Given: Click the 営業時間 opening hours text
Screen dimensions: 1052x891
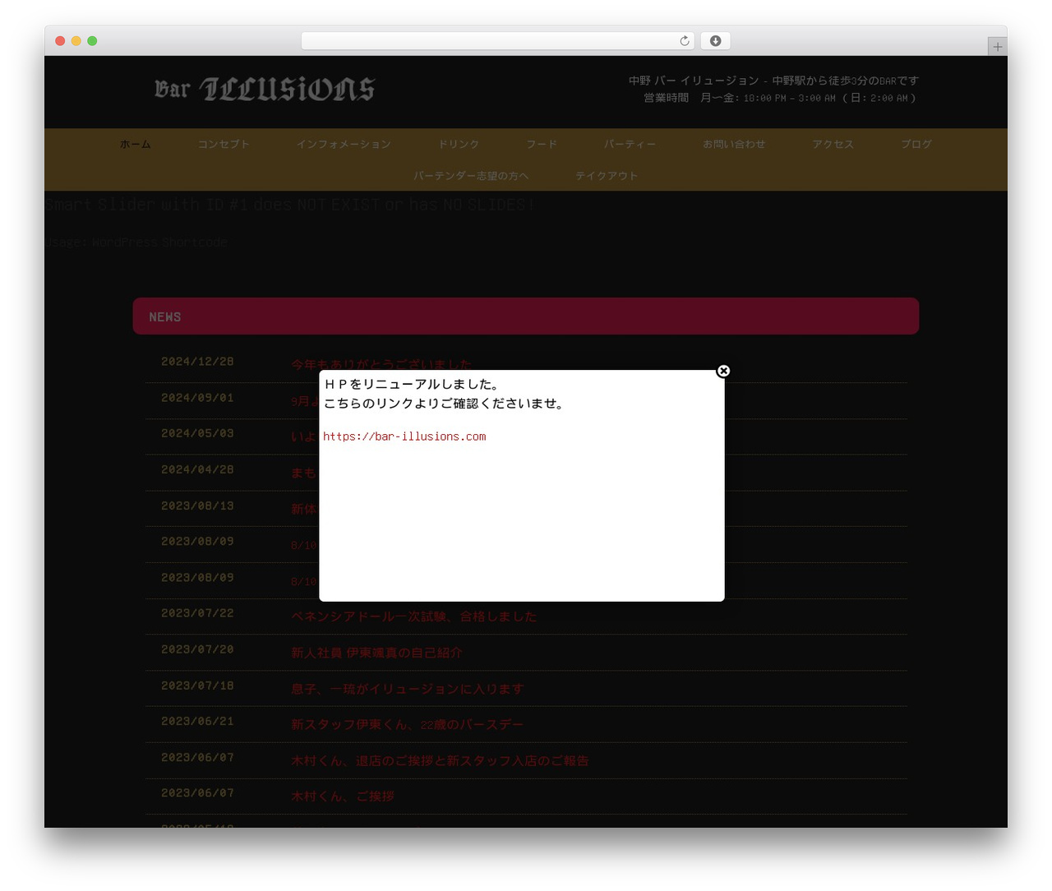Looking at the screenshot, I should [x=779, y=98].
